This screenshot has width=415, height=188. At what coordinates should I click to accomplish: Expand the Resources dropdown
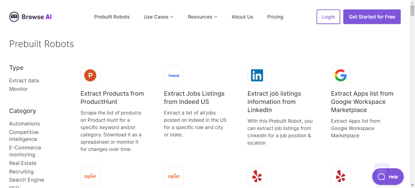[203, 17]
